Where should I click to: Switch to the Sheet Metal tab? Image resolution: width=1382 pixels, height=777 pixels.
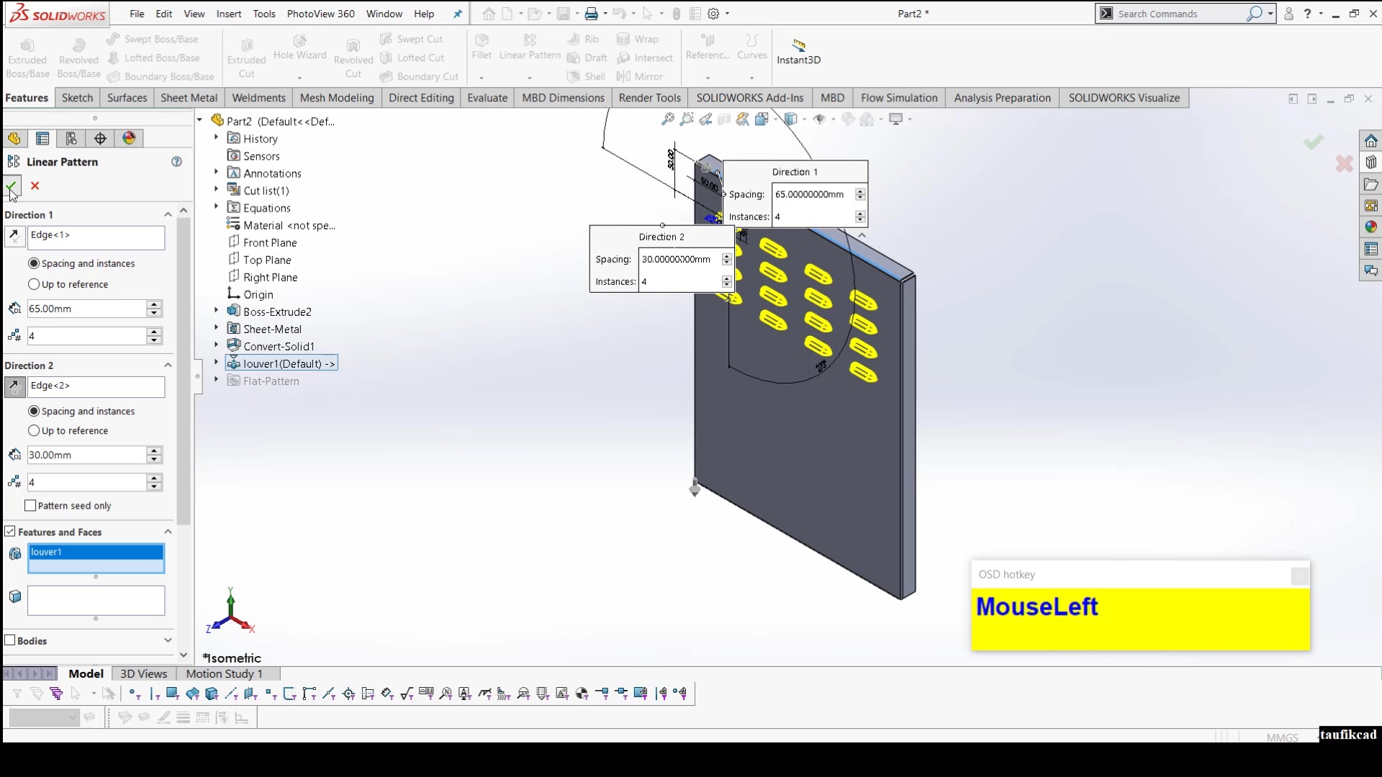(189, 98)
